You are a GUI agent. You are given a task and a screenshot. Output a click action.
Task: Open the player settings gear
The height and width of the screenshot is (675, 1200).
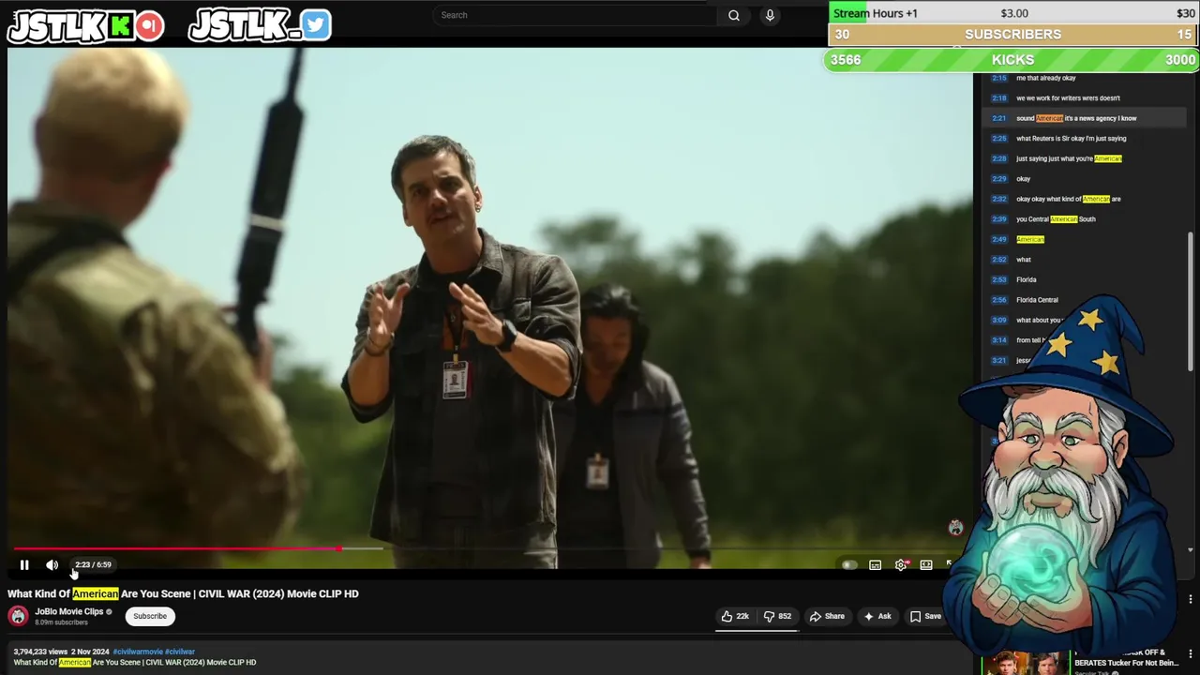pyautogui.click(x=901, y=565)
